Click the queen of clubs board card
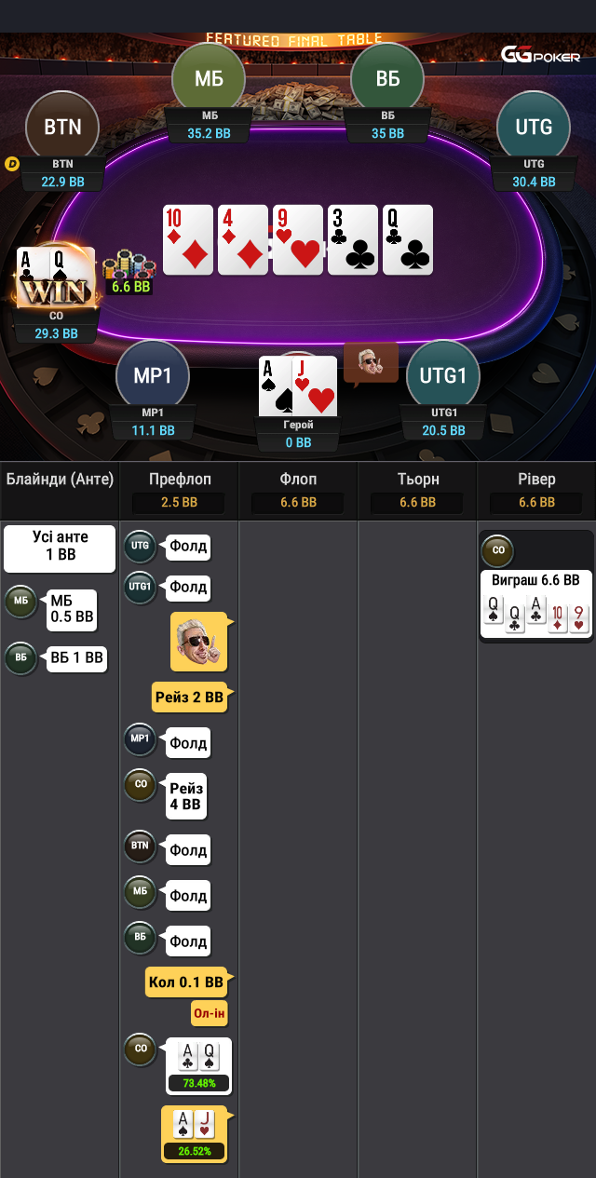This screenshot has width=596, height=1178. (408, 240)
